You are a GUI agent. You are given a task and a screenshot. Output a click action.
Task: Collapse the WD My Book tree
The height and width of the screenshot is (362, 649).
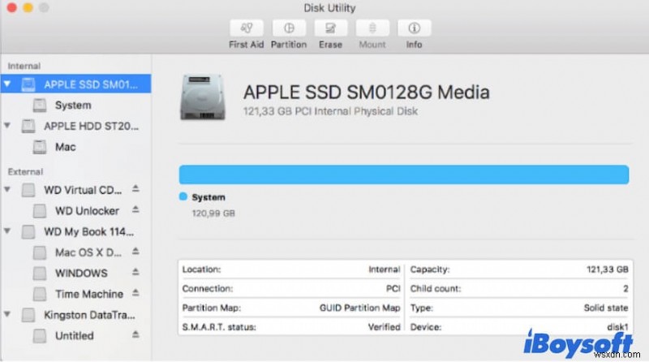(x=7, y=231)
